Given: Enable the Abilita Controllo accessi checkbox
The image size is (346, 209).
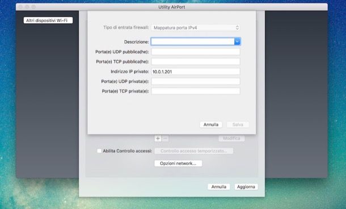Looking at the screenshot, I should click(x=99, y=151).
